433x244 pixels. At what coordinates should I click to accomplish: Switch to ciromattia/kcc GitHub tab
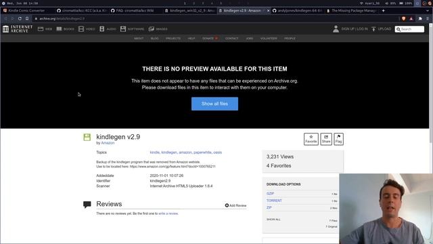tap(81, 11)
